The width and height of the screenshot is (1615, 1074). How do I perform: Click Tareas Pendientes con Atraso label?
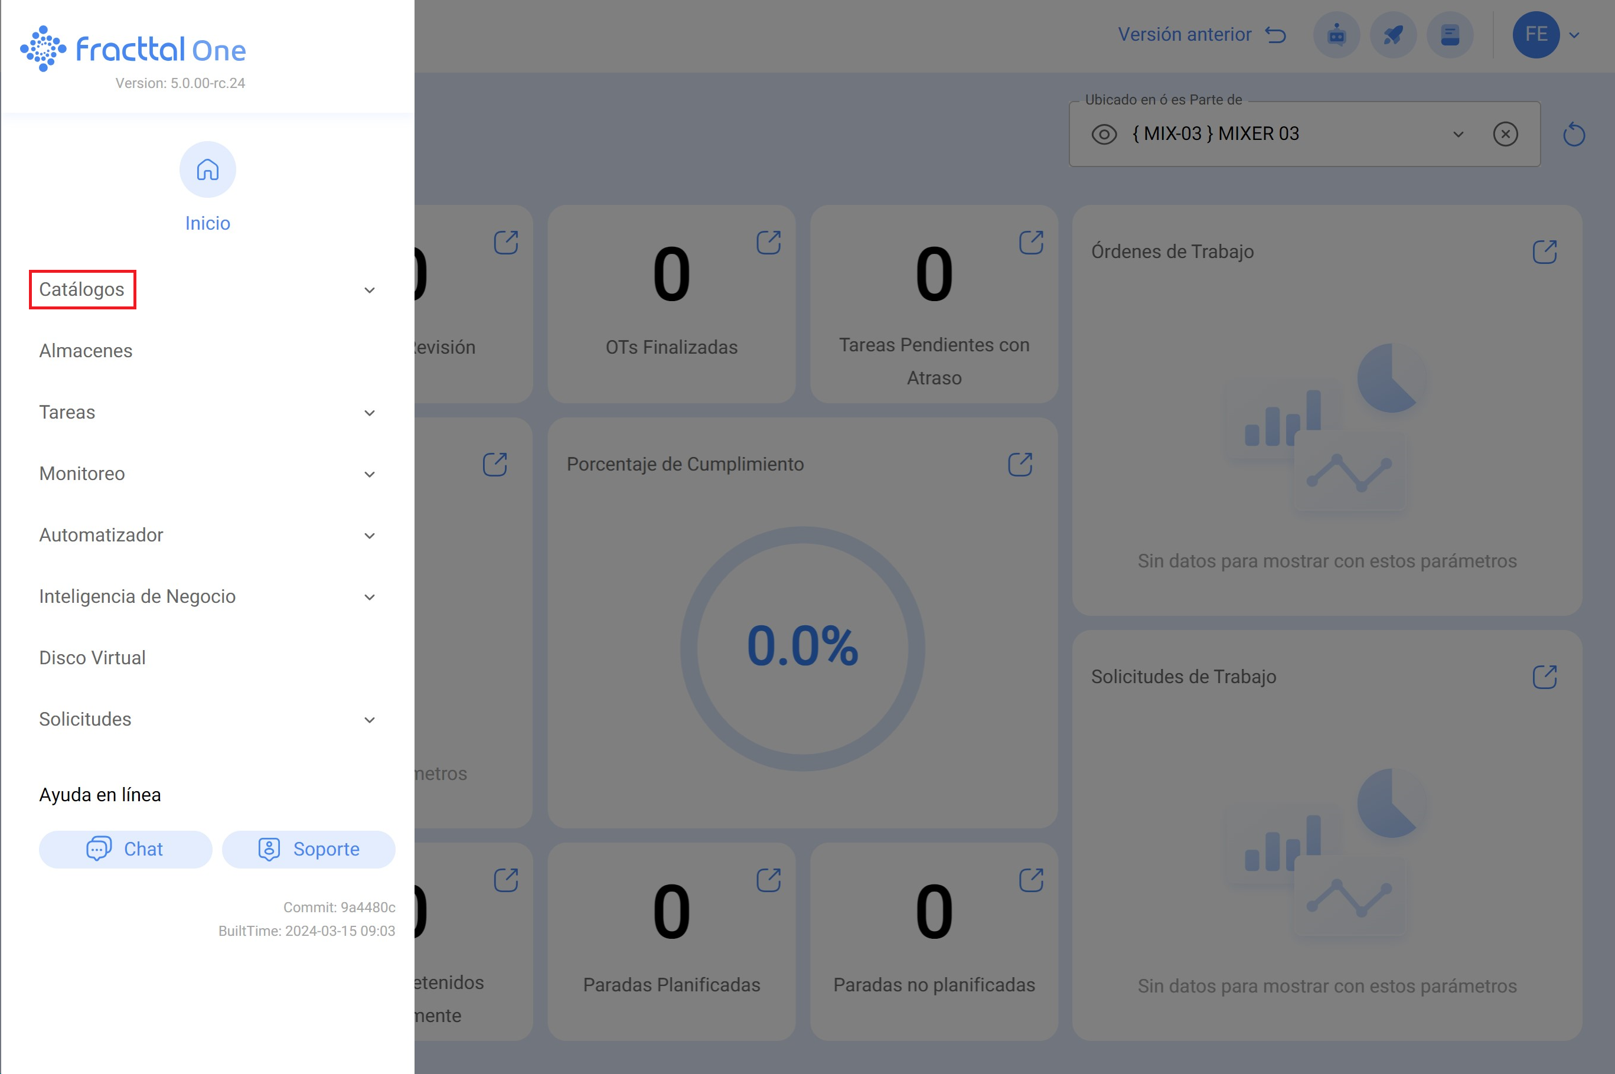[934, 362]
